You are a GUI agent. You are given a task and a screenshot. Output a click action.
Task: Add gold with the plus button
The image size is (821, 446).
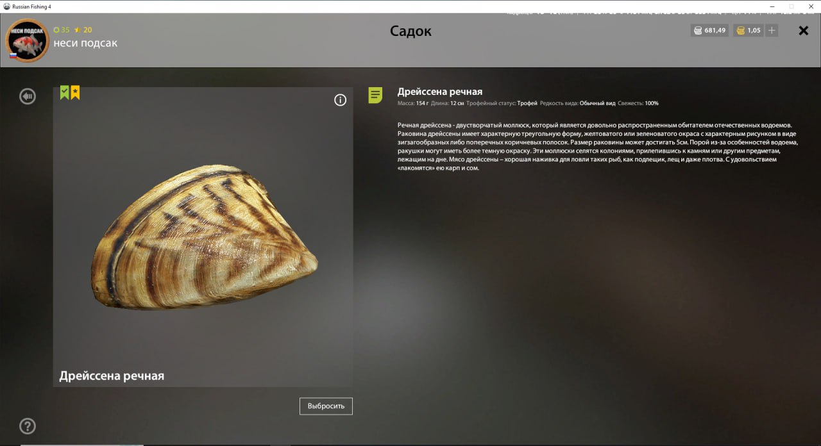pyautogui.click(x=772, y=30)
